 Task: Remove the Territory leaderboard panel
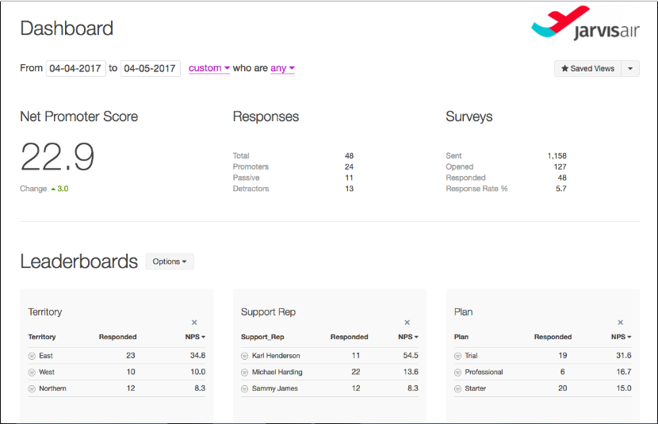pyautogui.click(x=194, y=323)
